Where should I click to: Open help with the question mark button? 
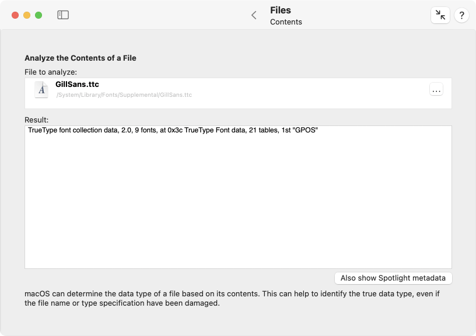click(x=461, y=15)
